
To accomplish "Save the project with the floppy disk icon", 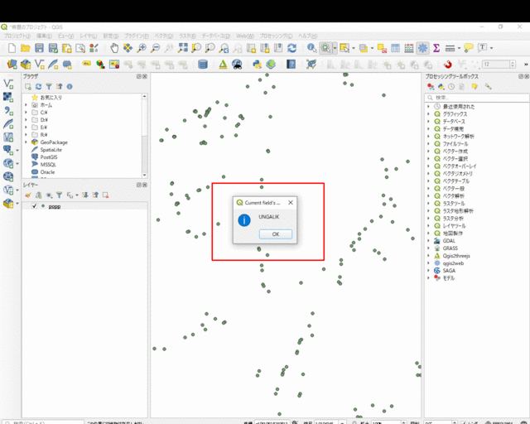I will [39, 48].
